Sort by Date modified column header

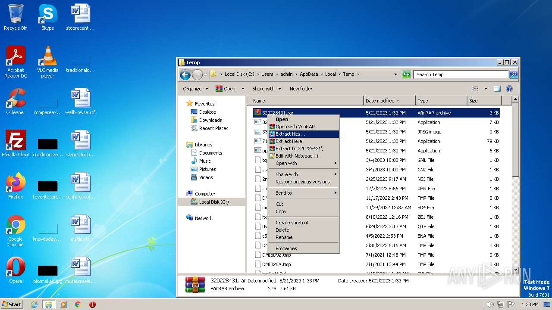click(390, 101)
